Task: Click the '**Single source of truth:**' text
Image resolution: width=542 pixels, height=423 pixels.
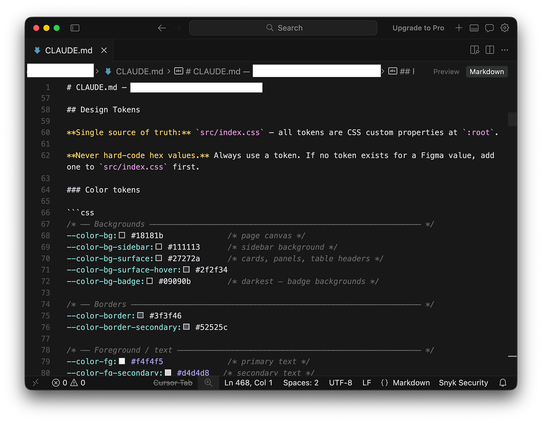Action: 129,132
